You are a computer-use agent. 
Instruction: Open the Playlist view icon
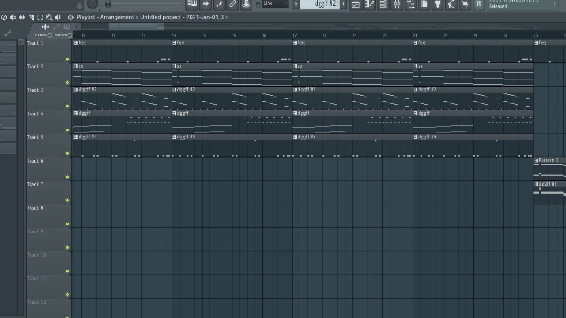(356, 4)
